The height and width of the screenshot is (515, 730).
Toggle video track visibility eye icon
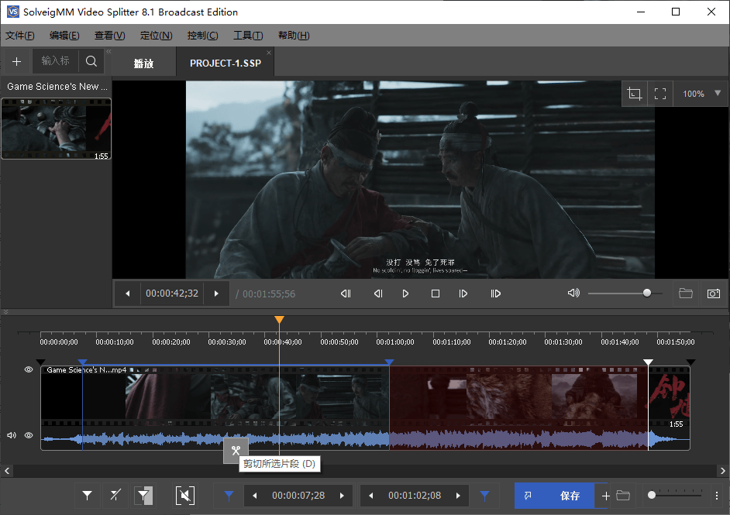(29, 370)
